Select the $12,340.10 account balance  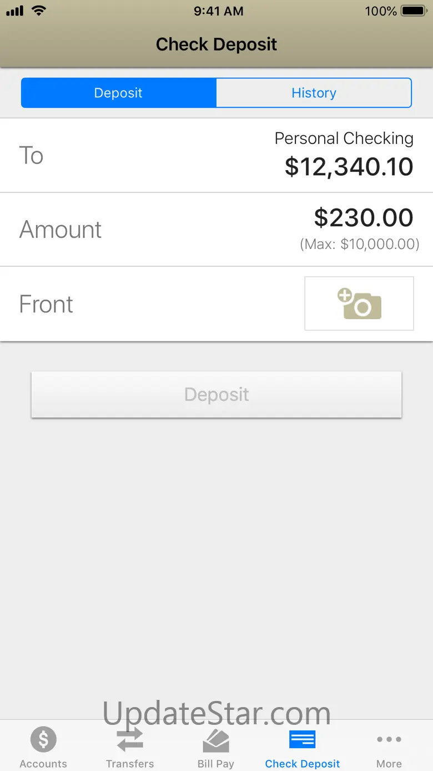(349, 167)
